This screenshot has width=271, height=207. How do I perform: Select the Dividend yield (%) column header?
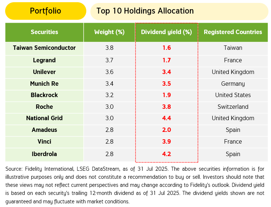coord(166,32)
